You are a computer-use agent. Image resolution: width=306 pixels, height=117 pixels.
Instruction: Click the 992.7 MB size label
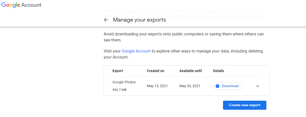click(120, 90)
